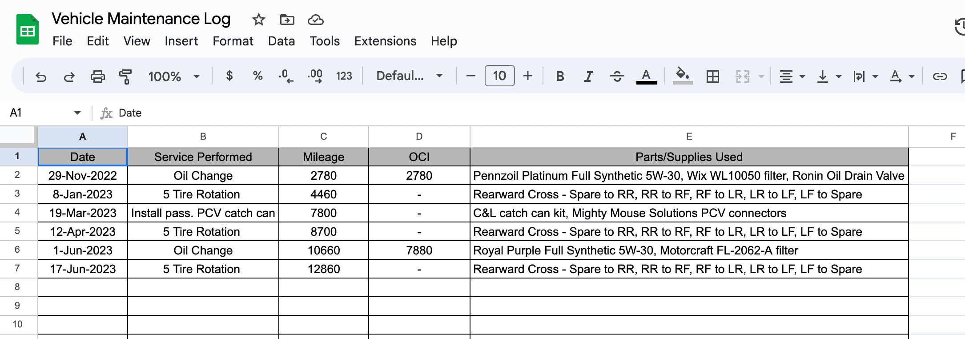Select column E header
The height and width of the screenshot is (339, 965).
pyautogui.click(x=689, y=137)
